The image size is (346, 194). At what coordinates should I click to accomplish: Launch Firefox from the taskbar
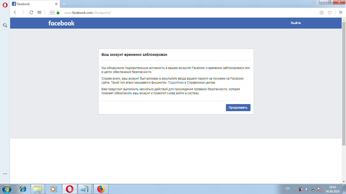pyautogui.click(x=101, y=189)
